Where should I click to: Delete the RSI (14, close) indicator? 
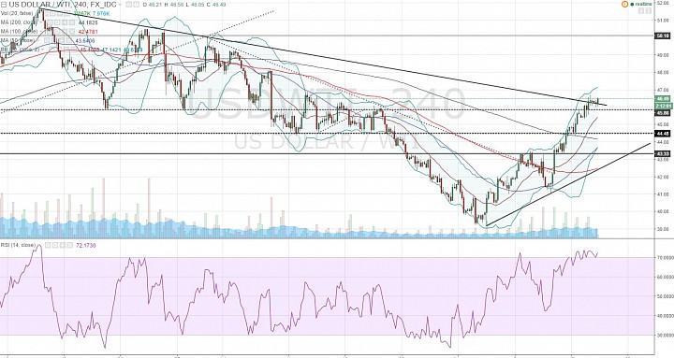69,245
